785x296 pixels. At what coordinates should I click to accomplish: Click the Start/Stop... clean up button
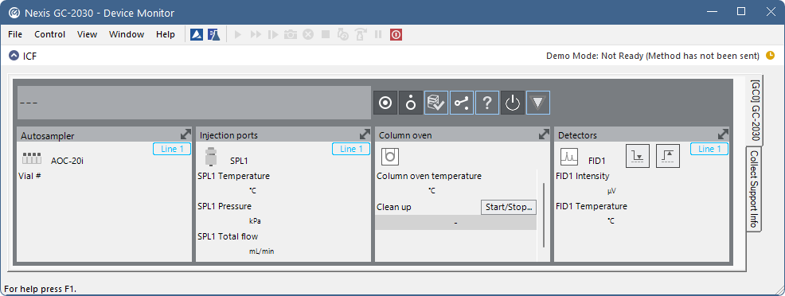coord(509,207)
